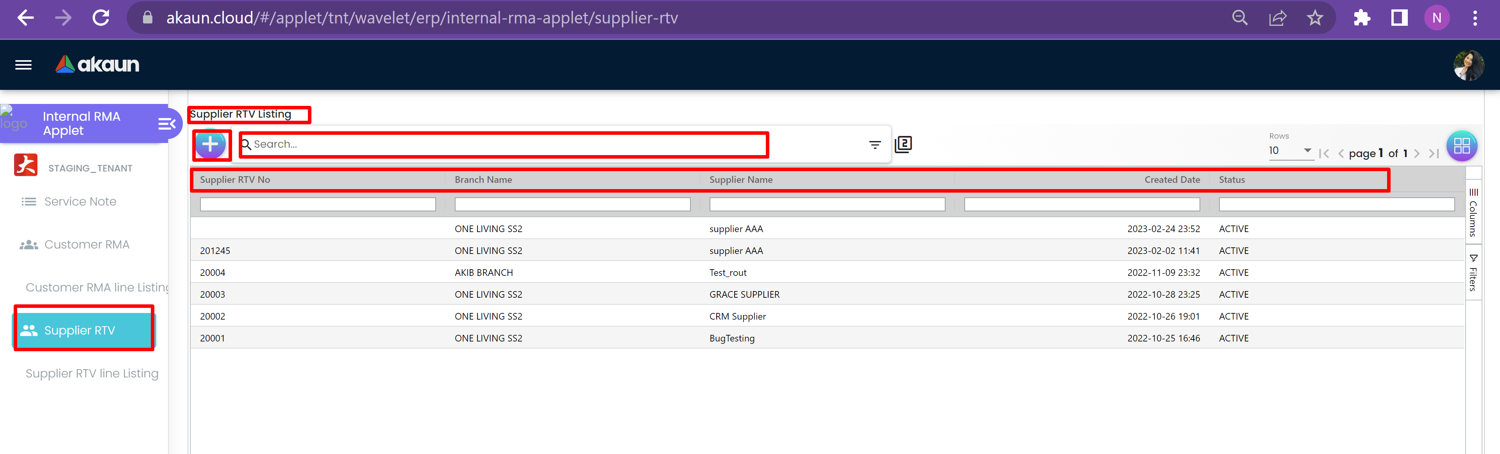This screenshot has height=454, width=1500.
Task: Go to next page arrow
Action: [x=1417, y=154]
